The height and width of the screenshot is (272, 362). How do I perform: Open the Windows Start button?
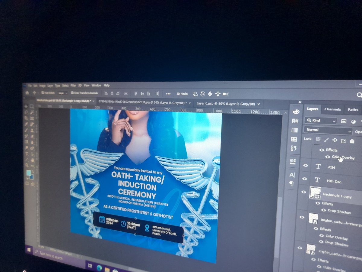29,250
